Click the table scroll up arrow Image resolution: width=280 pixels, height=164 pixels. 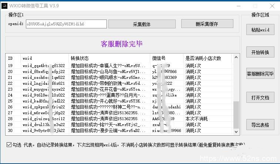click(236, 57)
